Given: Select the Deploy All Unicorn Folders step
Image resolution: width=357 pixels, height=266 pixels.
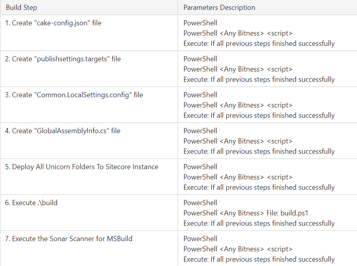Looking at the screenshot, I should pos(82,167).
